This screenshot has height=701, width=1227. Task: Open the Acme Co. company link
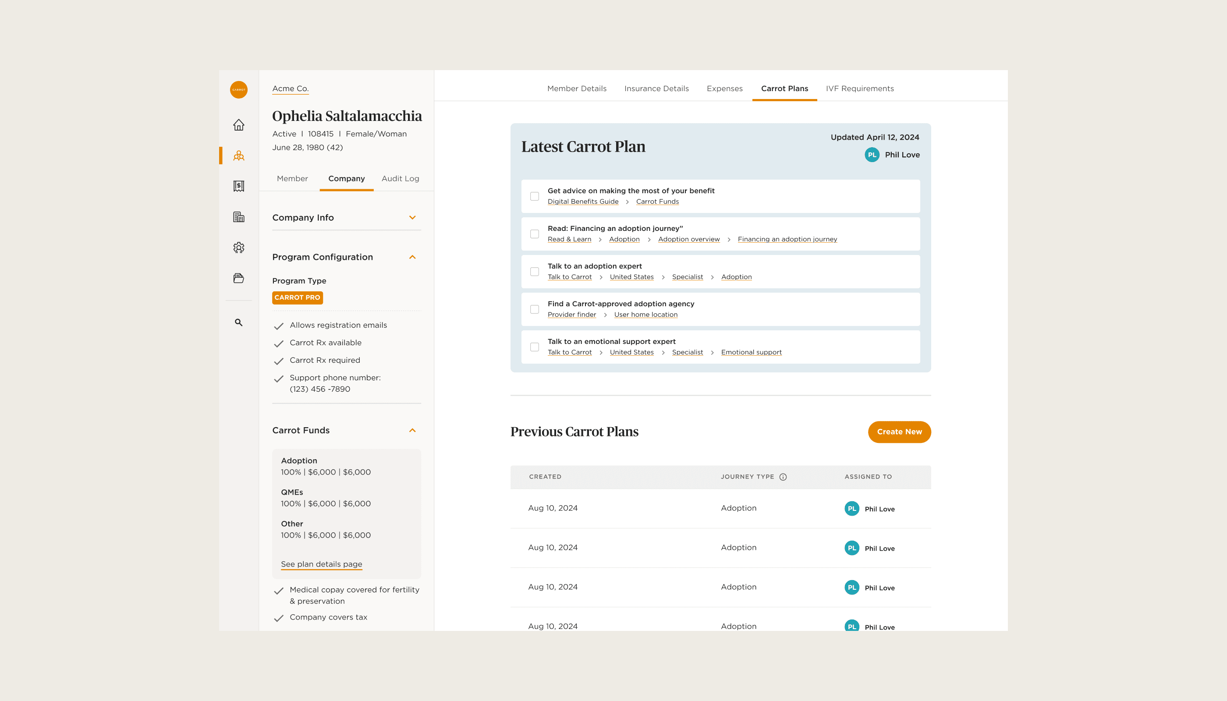(x=291, y=89)
